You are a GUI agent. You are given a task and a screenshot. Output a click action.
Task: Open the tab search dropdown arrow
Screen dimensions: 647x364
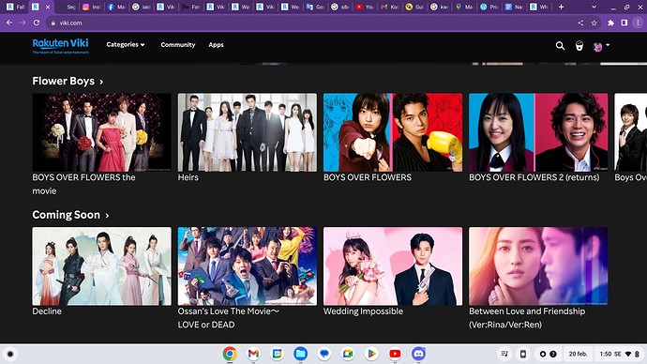coord(594,7)
